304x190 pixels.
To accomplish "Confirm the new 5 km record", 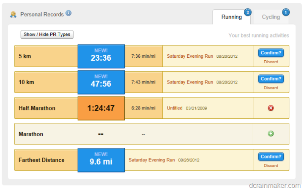I will (271, 53).
